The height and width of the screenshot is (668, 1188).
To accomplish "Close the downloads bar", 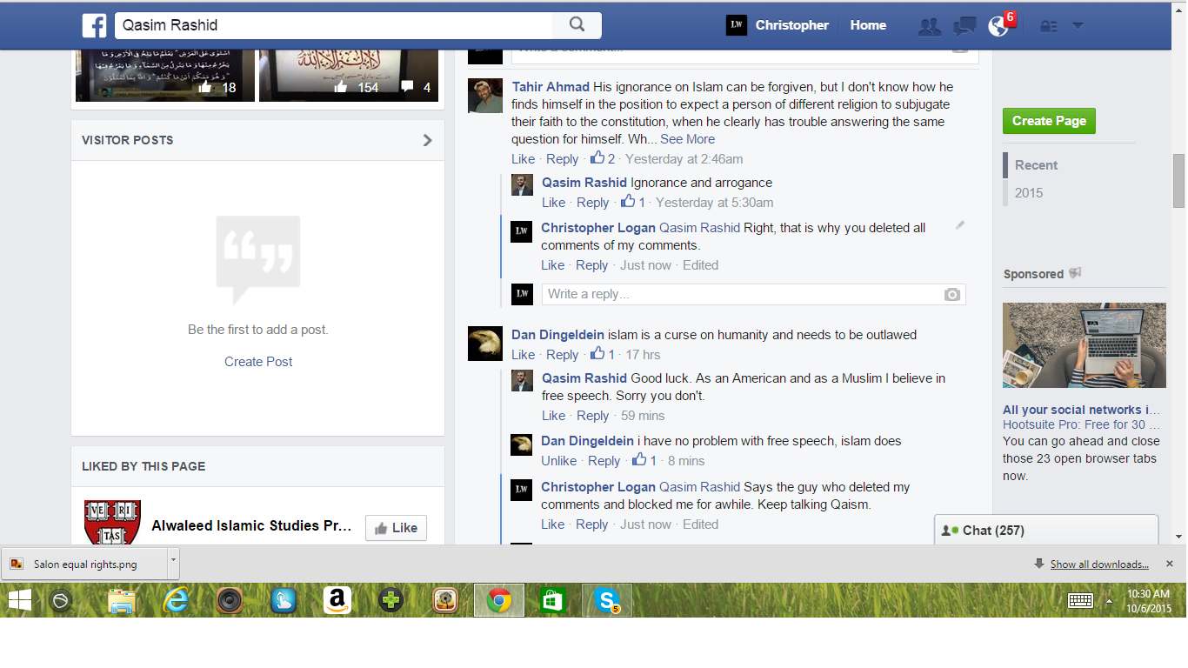I will tap(1170, 564).
